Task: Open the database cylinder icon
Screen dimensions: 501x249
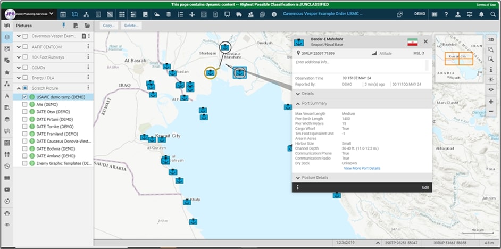Action: tap(169, 14)
